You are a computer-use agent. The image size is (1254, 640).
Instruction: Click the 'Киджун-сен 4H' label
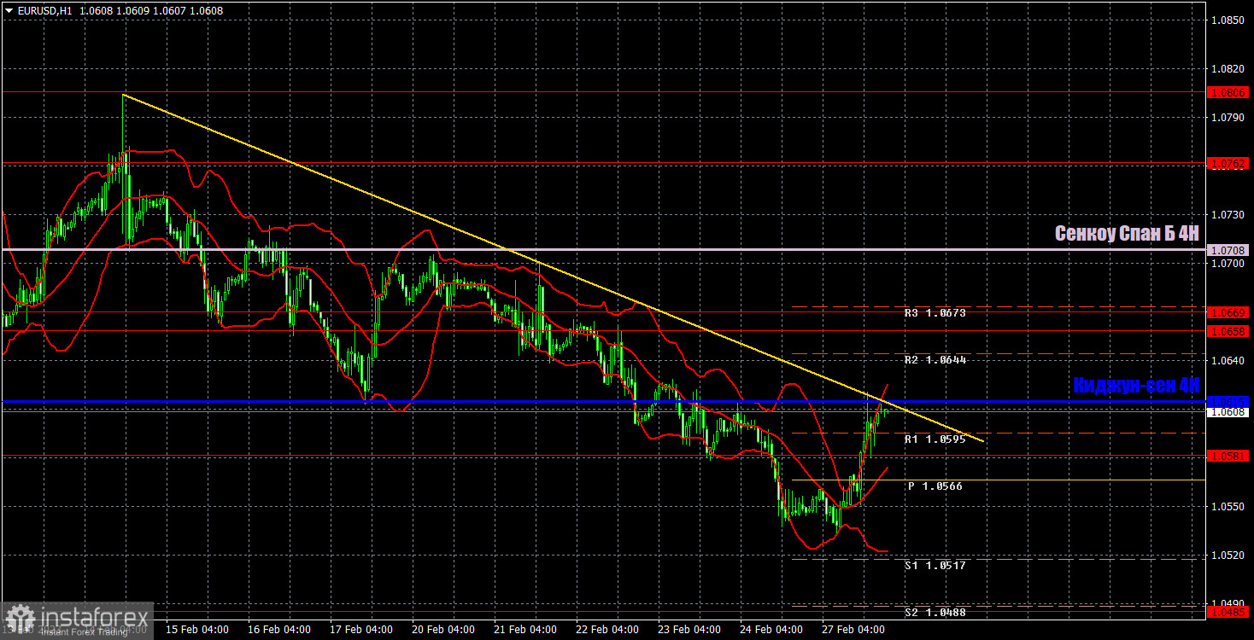click(x=1136, y=386)
